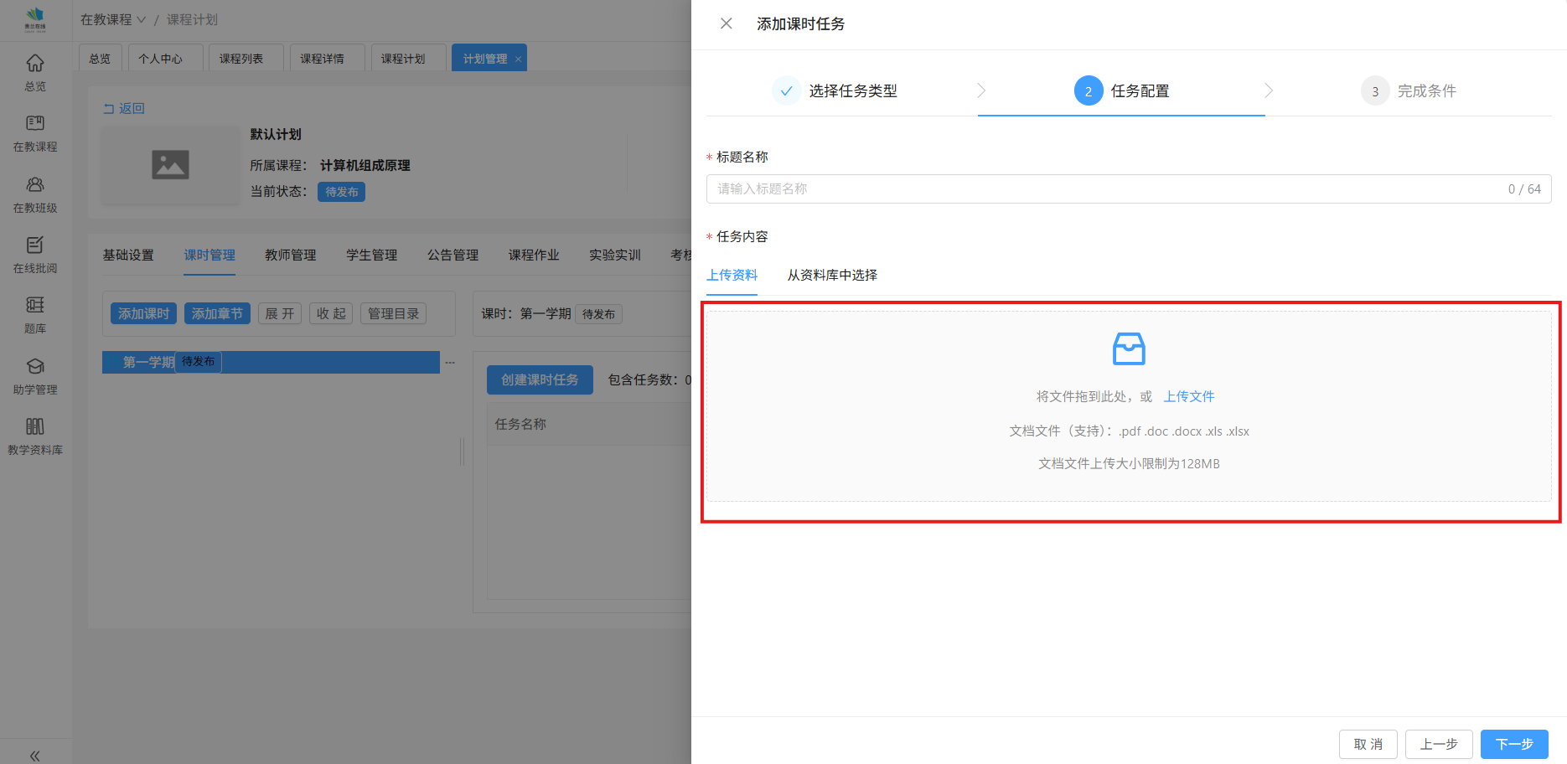Select 助学管理 sidebar icon

pyautogui.click(x=35, y=367)
